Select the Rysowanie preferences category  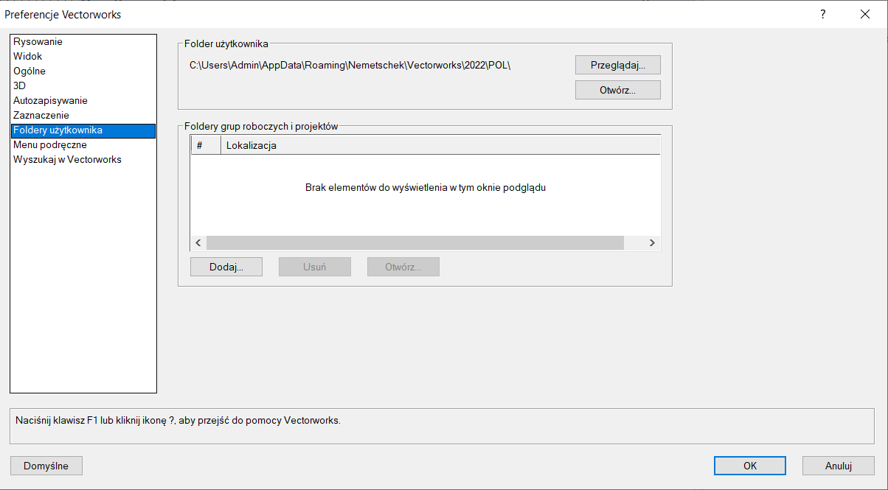click(83, 42)
